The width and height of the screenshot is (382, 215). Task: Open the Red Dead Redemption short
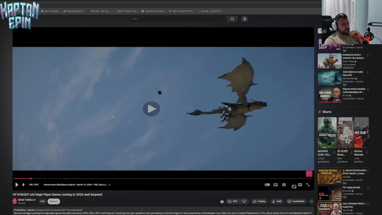pyautogui.click(x=361, y=133)
